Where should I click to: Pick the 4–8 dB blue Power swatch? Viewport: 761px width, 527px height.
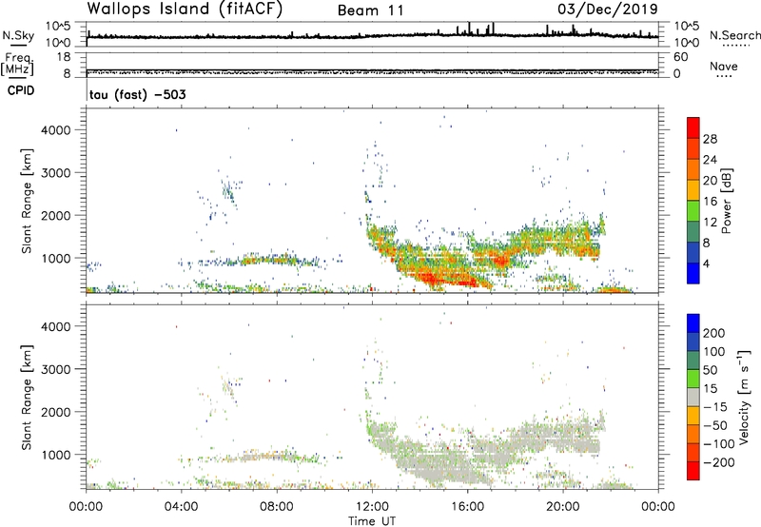coord(693,252)
